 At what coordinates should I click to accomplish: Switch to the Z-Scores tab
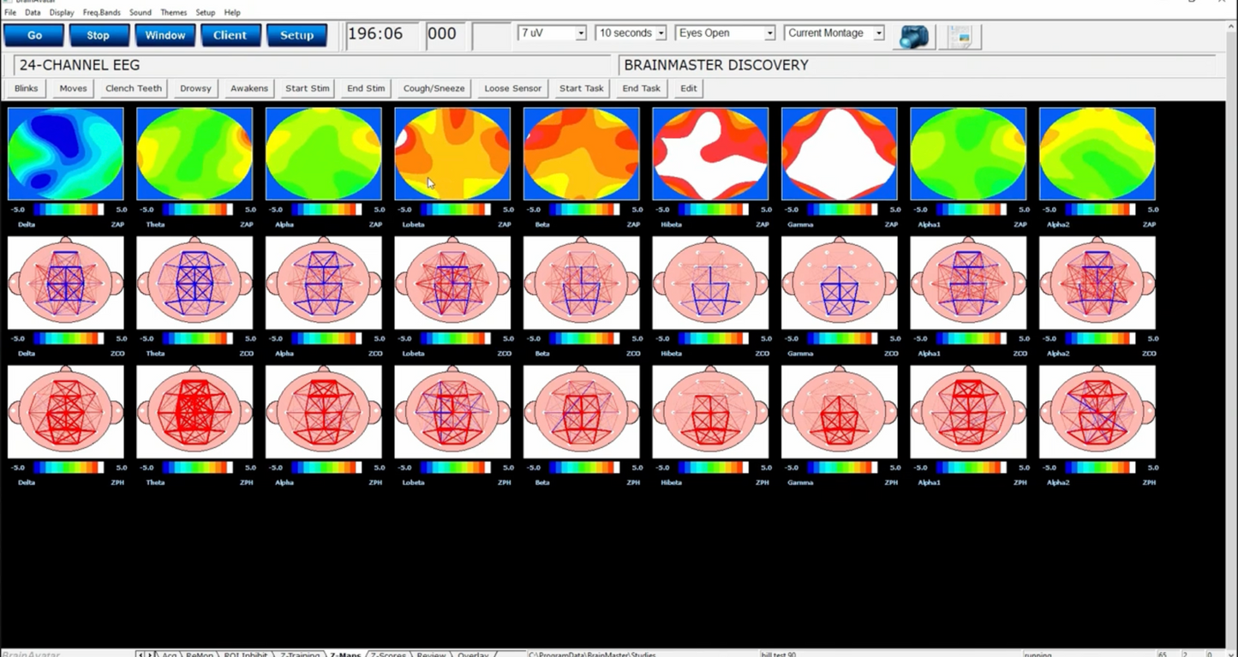[x=388, y=654]
